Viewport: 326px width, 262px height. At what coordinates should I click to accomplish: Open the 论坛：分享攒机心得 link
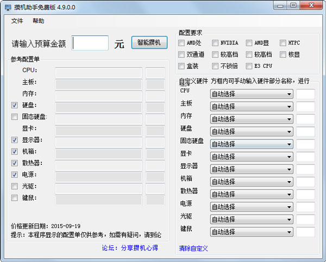pyautogui.click(x=130, y=248)
